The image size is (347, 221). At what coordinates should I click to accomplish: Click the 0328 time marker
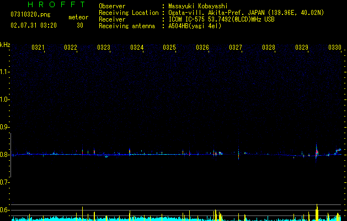[269, 48]
